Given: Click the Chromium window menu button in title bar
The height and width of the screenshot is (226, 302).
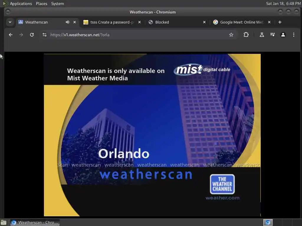Looking at the screenshot, I should [x=8, y=12].
